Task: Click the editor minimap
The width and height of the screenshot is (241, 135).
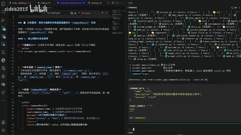Action: point(117,21)
